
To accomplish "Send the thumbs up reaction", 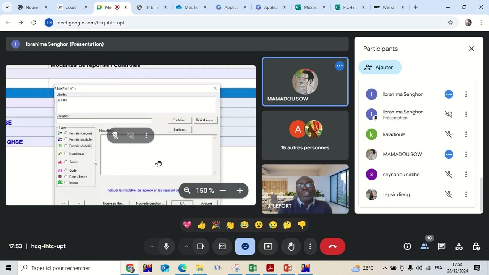I will click(x=201, y=225).
